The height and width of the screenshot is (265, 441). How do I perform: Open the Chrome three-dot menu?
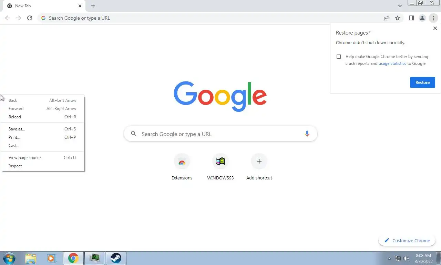pyautogui.click(x=433, y=18)
